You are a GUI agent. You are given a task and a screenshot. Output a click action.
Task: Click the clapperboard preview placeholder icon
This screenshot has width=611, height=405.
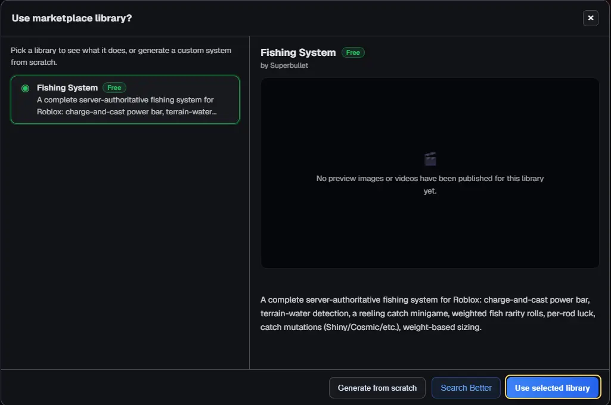[430, 159]
